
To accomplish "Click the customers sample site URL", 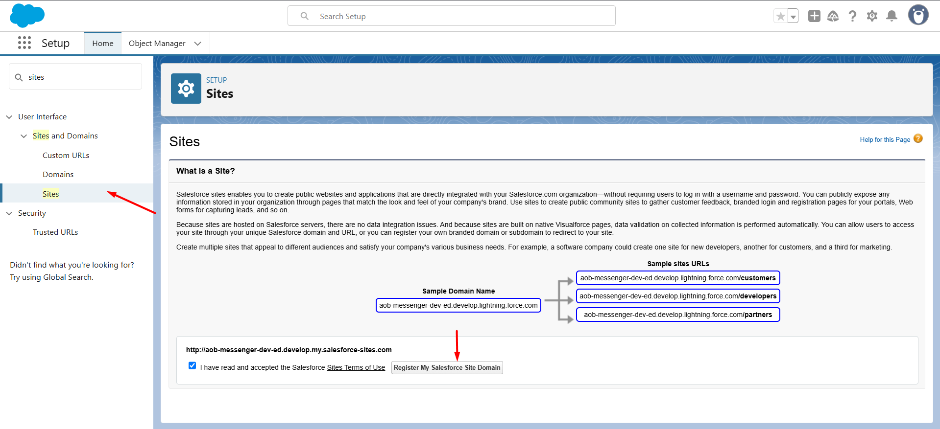I will [678, 278].
